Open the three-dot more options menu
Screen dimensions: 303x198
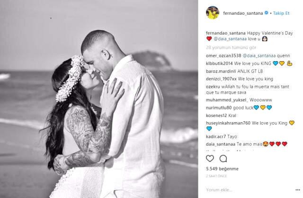[298, 190]
